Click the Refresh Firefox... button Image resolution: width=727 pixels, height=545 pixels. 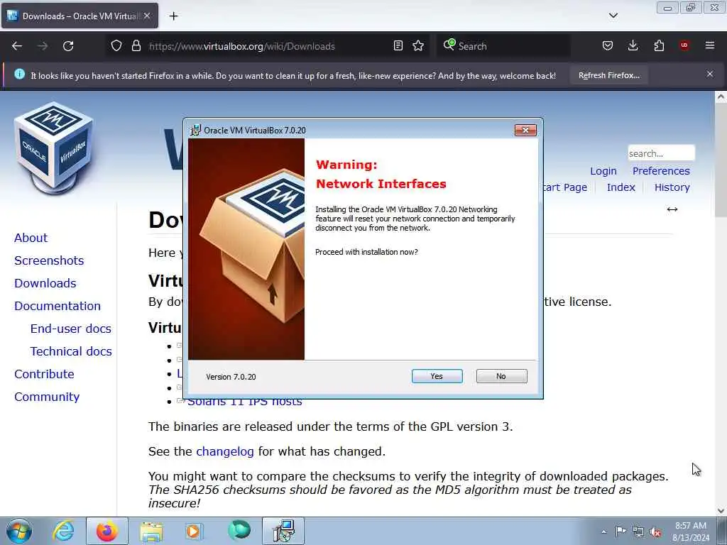(608, 75)
